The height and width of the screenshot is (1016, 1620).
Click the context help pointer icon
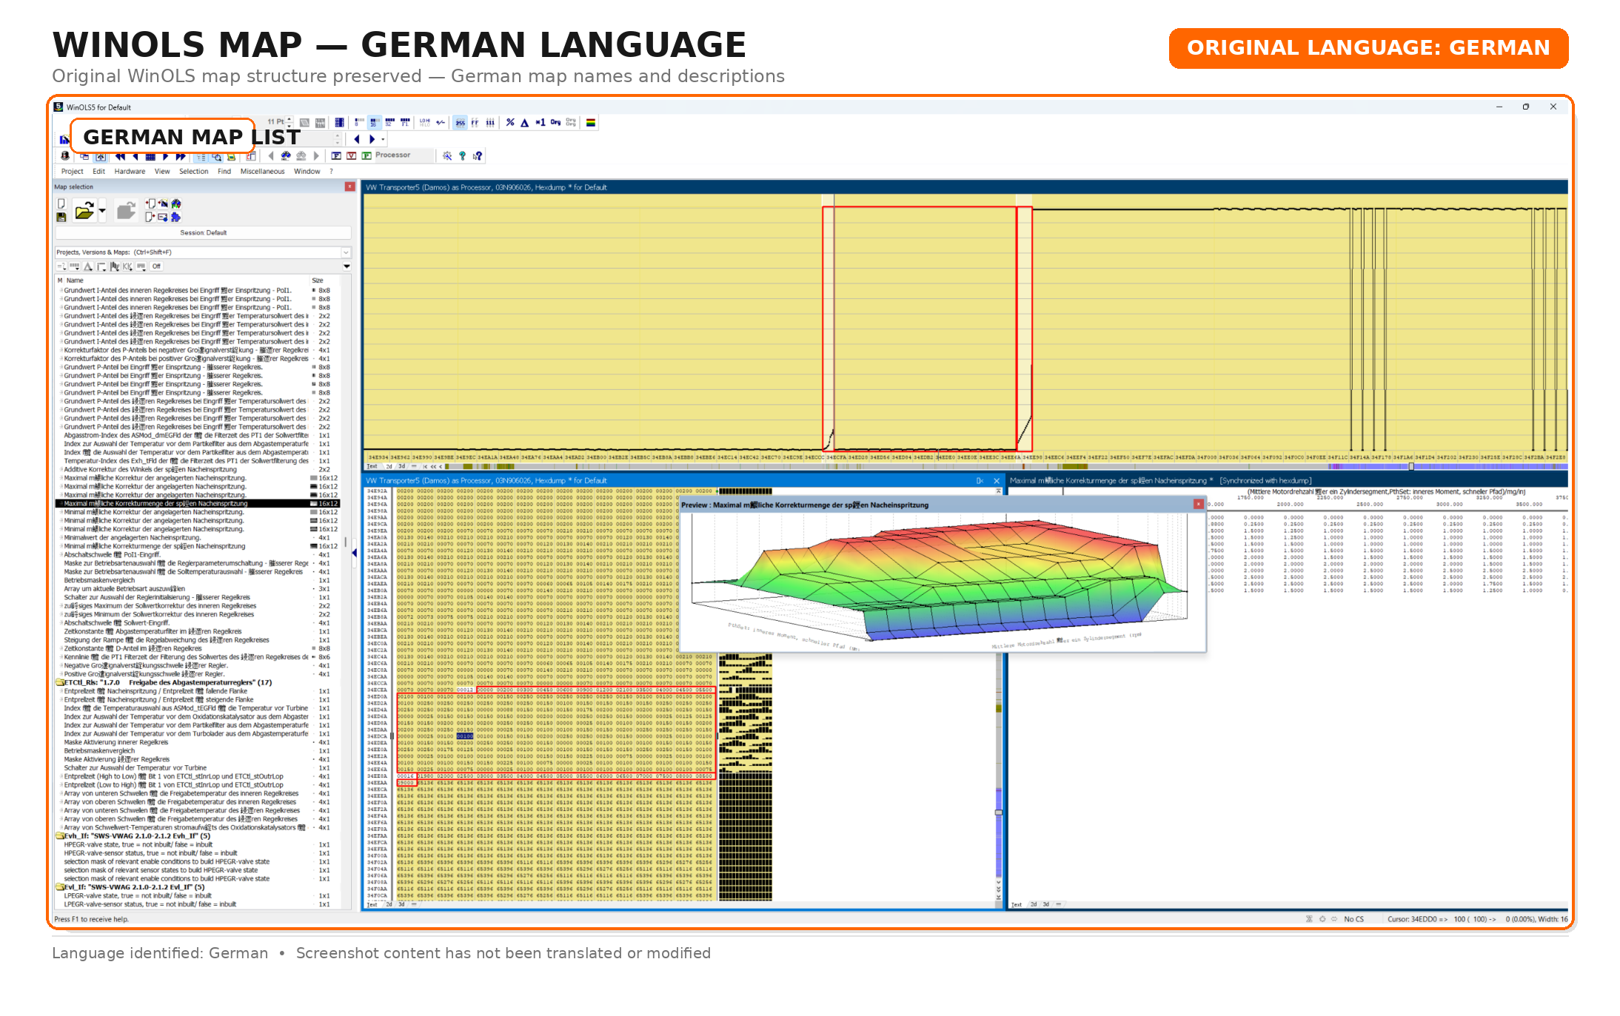pyautogui.click(x=478, y=155)
